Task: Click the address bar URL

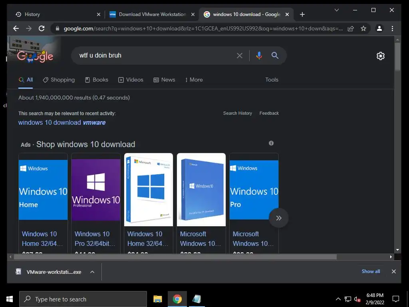Action: point(203,28)
